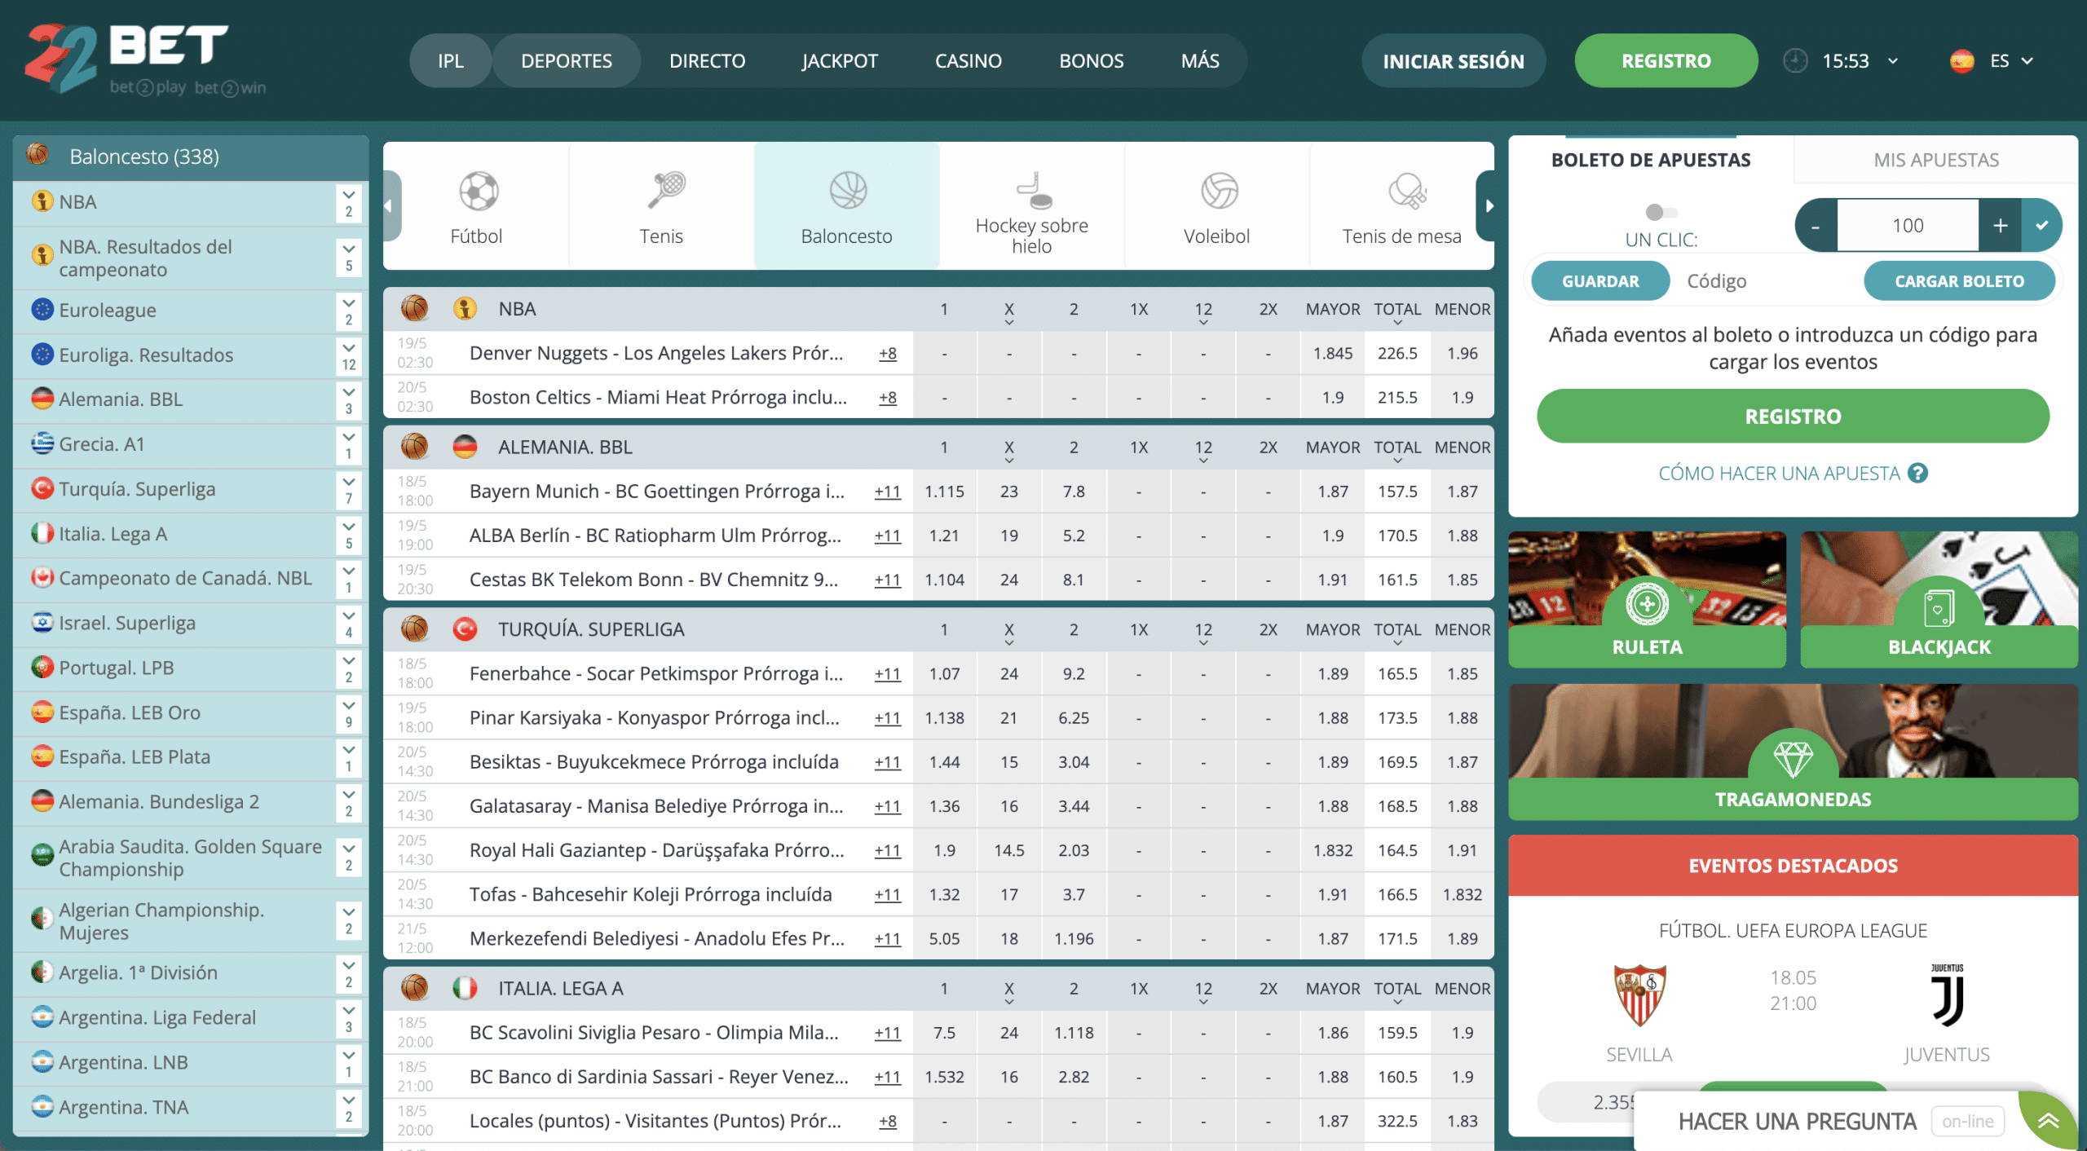Confirm stake with the checkmark icon

point(2042,225)
